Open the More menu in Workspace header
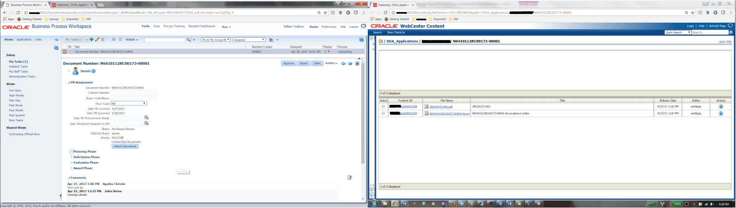736x208 pixels. [x=226, y=27]
